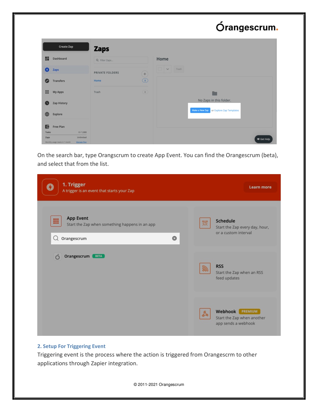Click the Learn more button
This screenshot has height=412, width=318.
click(260, 187)
